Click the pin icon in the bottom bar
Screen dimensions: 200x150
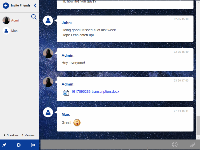click(4, 145)
